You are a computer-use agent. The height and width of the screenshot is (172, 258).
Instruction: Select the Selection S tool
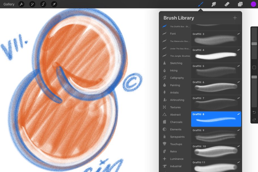click(43, 4)
